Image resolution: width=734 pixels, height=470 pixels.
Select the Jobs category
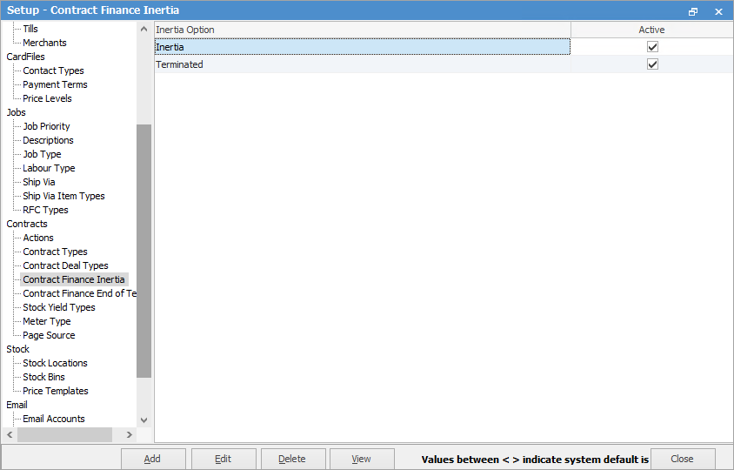click(16, 112)
